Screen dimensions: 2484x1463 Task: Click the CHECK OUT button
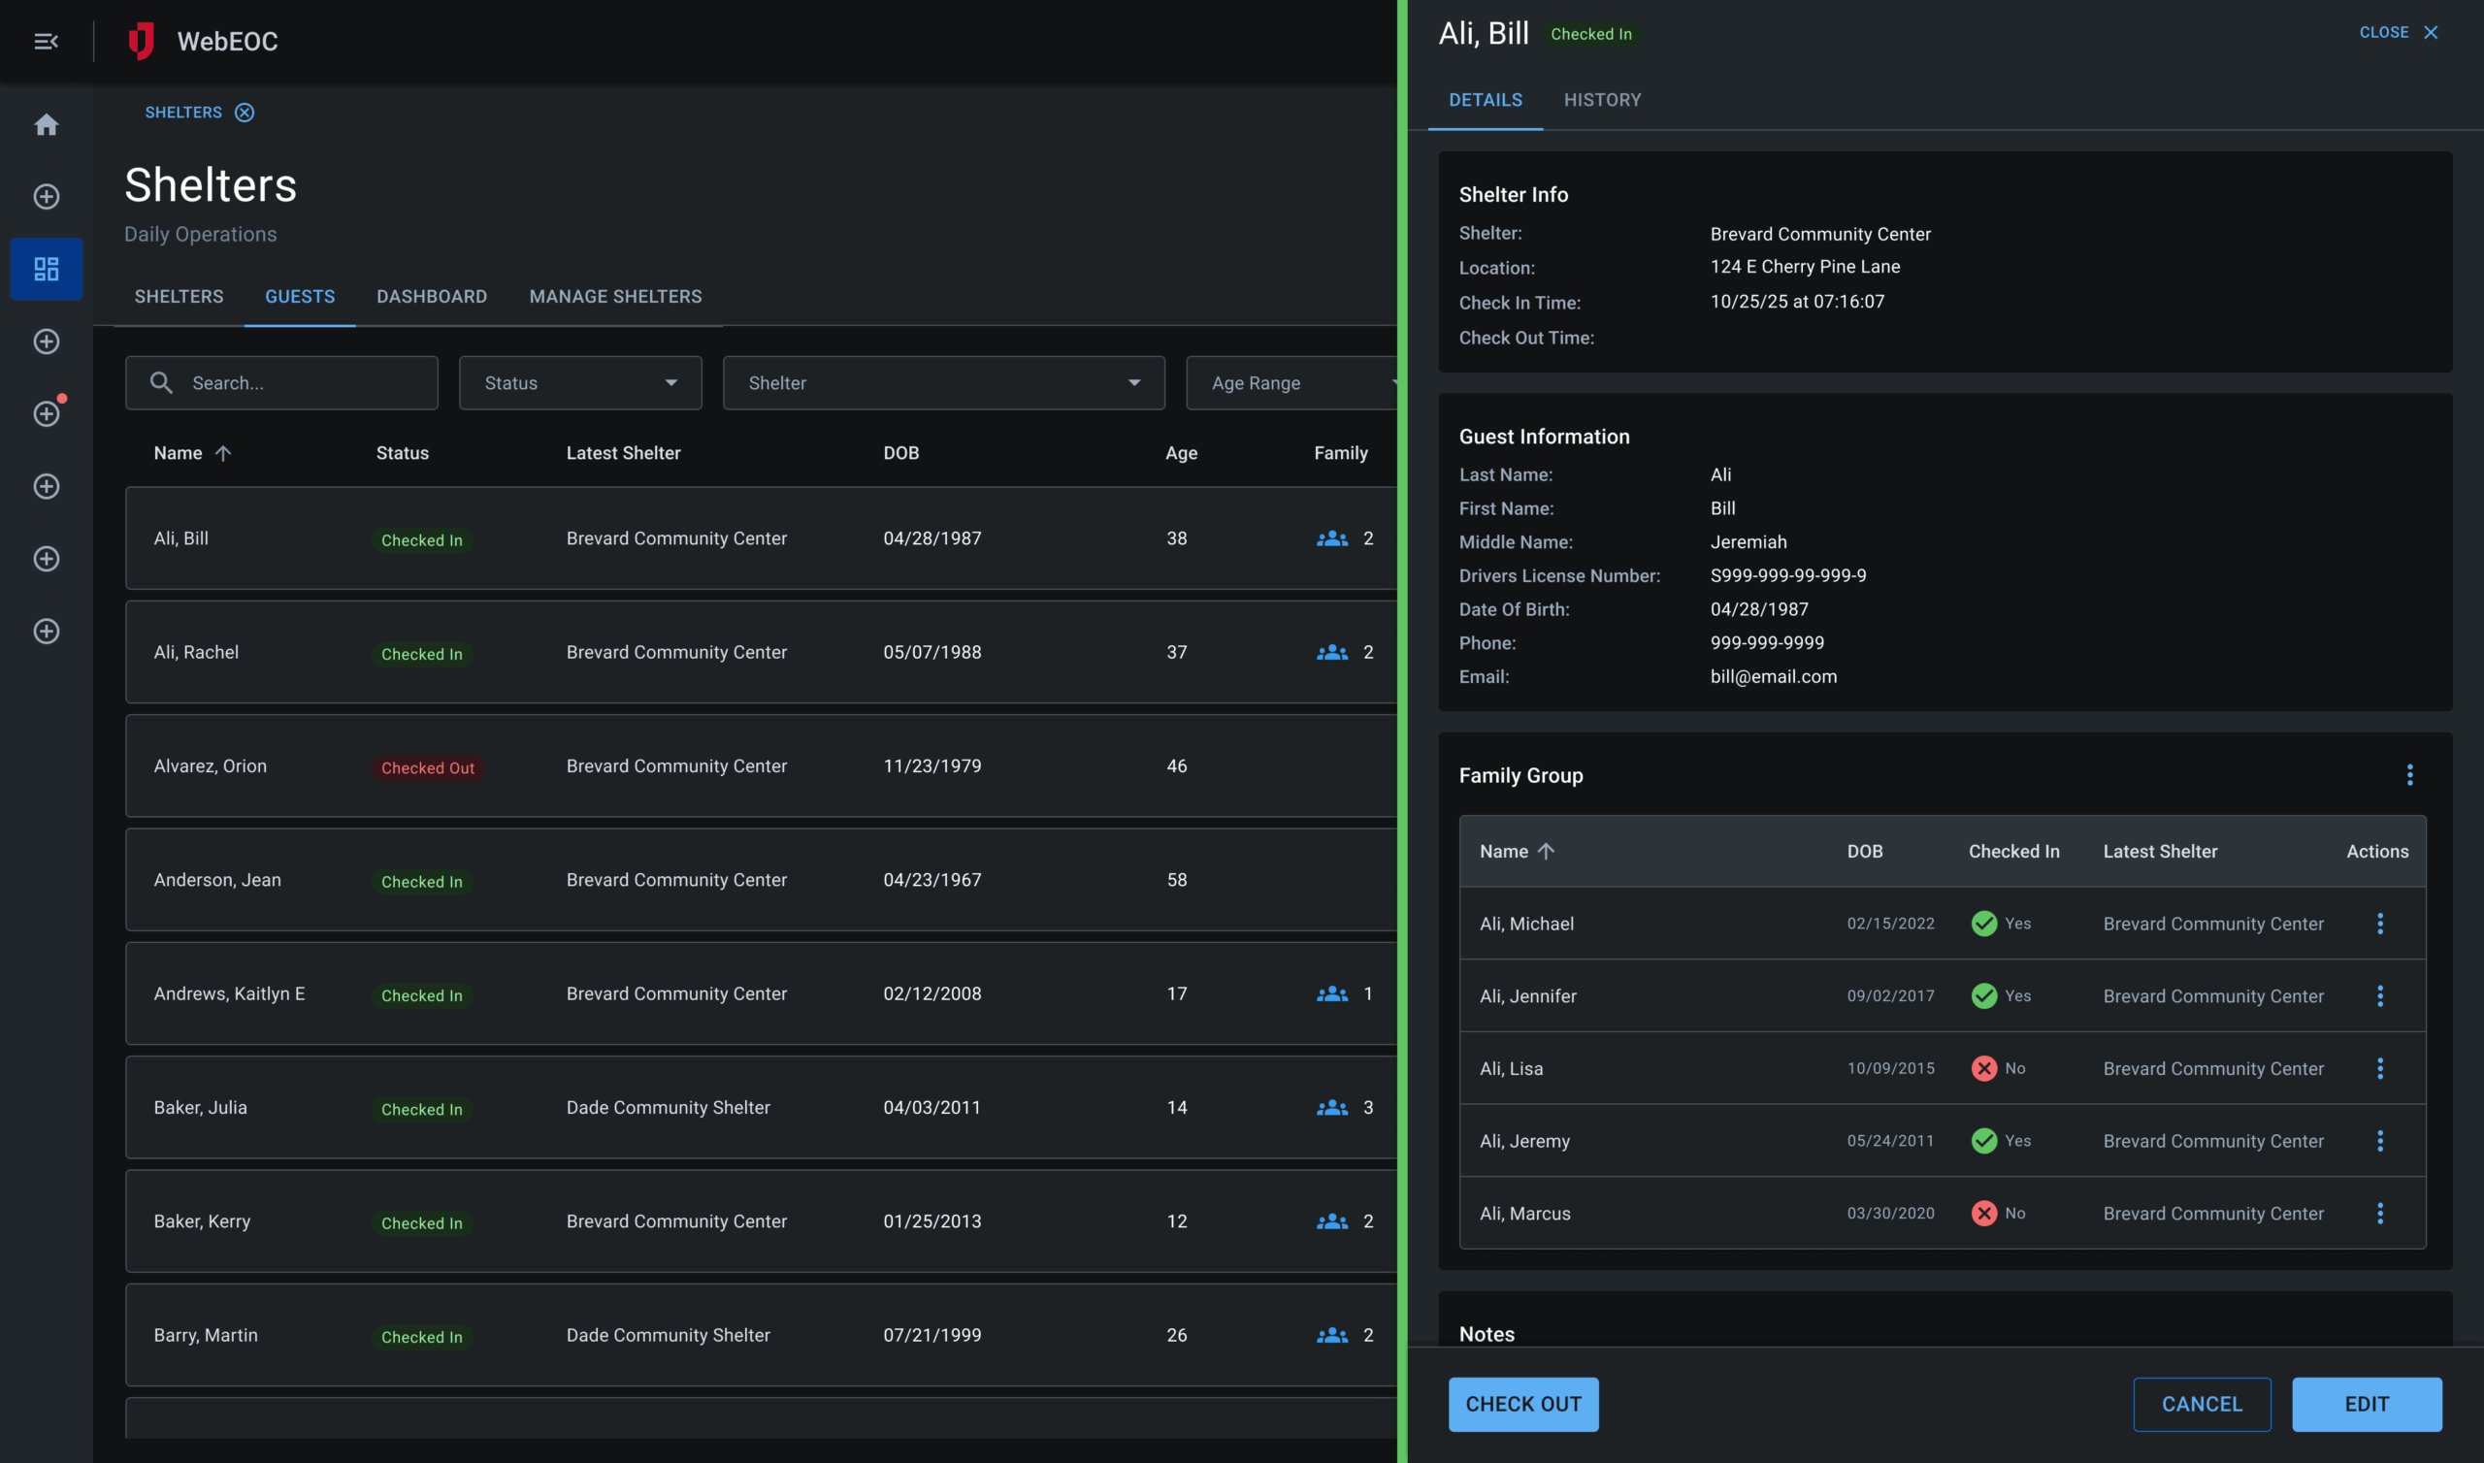click(1522, 1404)
